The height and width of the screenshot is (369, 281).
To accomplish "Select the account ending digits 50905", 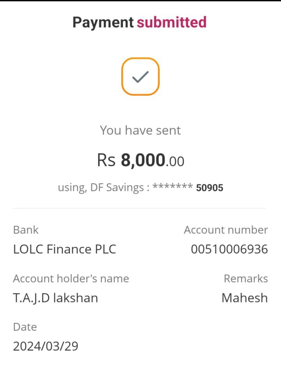I will (209, 188).
